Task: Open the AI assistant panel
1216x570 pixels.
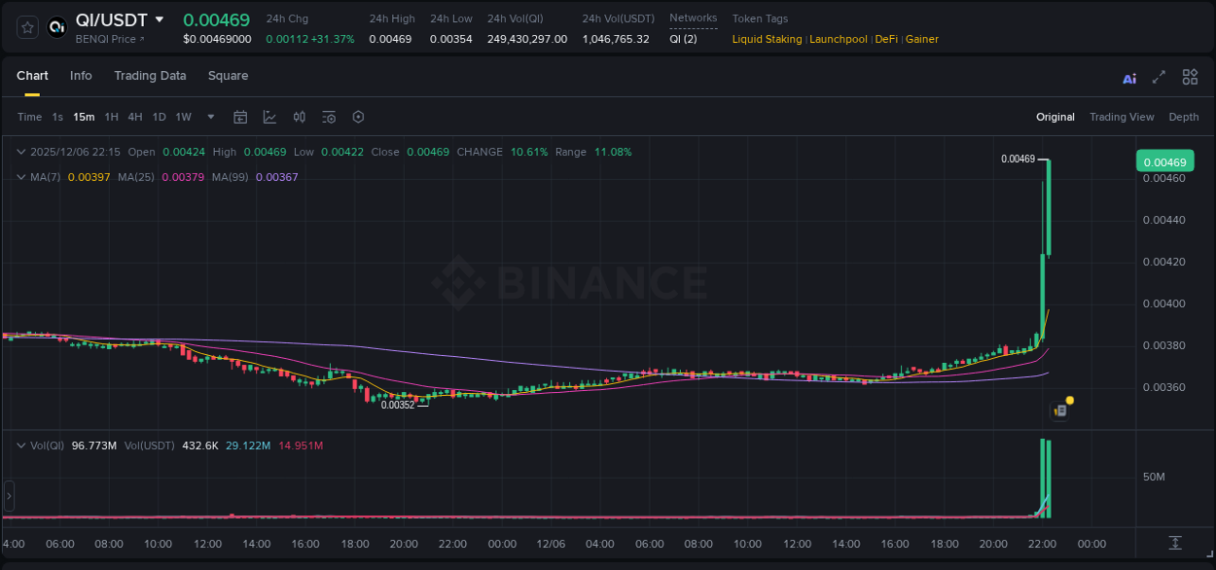Action: point(1129,77)
